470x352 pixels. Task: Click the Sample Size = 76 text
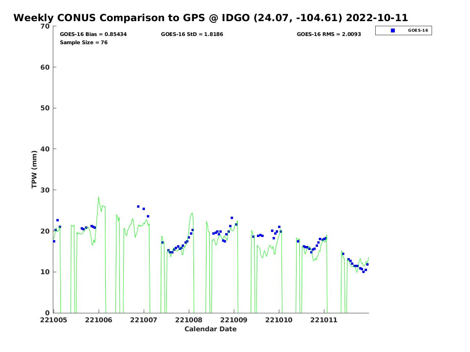[x=83, y=42]
